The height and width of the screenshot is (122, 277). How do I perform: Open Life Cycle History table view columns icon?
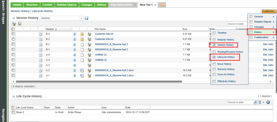tap(260, 102)
